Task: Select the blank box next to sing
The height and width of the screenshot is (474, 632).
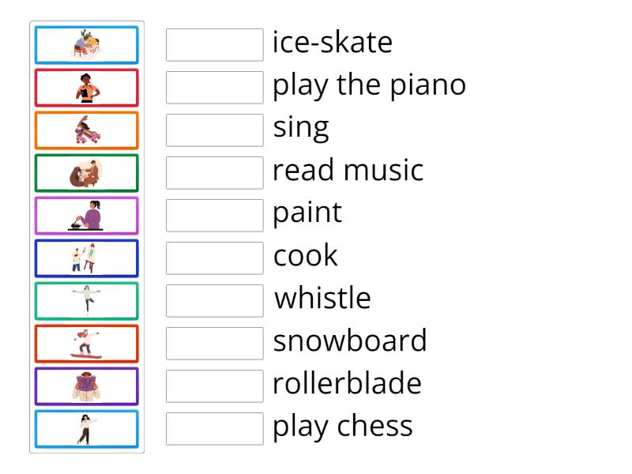Action: (215, 130)
